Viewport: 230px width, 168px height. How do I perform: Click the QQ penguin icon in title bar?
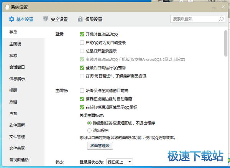(x=7, y=7)
